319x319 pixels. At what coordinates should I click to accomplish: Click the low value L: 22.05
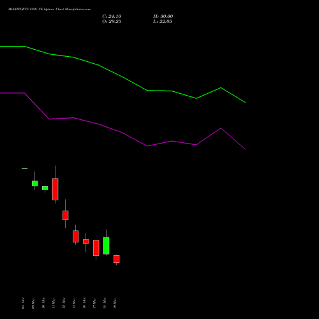[163, 22]
